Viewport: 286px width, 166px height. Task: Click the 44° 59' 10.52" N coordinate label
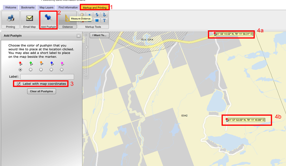pyautogui.click(x=235, y=34)
